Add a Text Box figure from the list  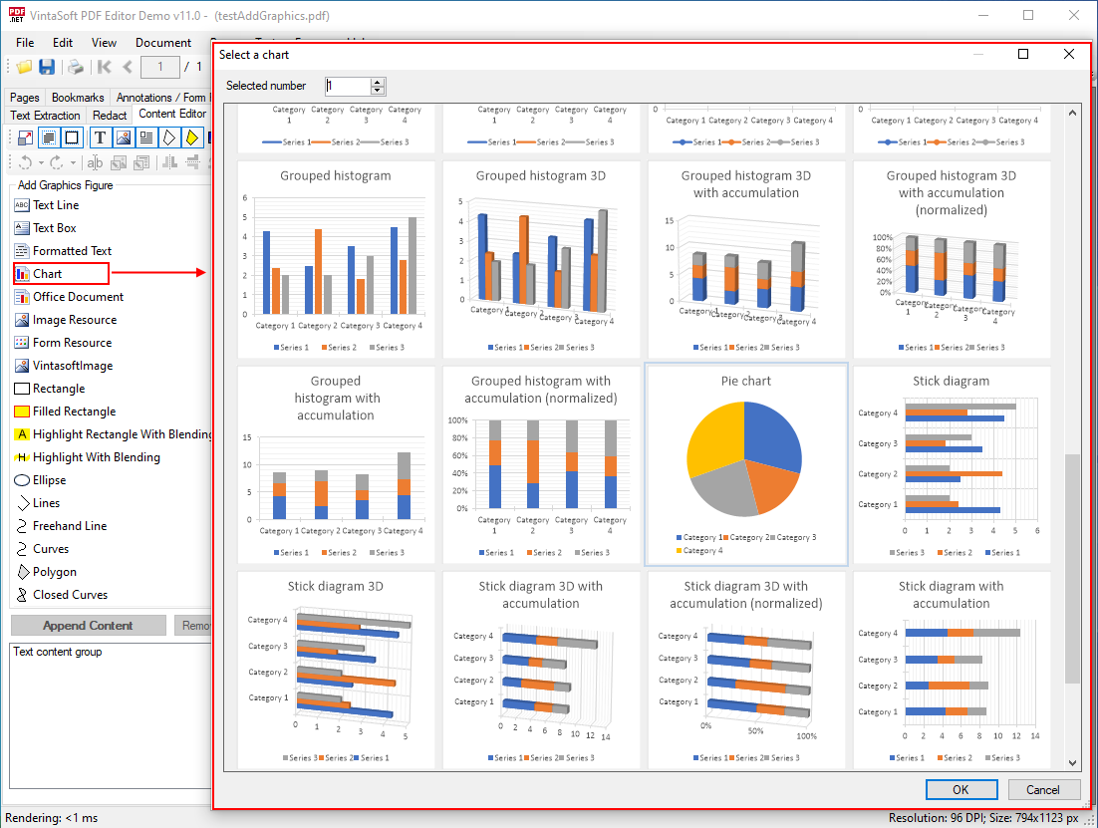tap(55, 228)
